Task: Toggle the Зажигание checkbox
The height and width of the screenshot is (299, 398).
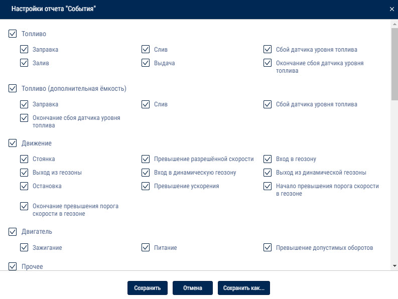Action: [24, 247]
